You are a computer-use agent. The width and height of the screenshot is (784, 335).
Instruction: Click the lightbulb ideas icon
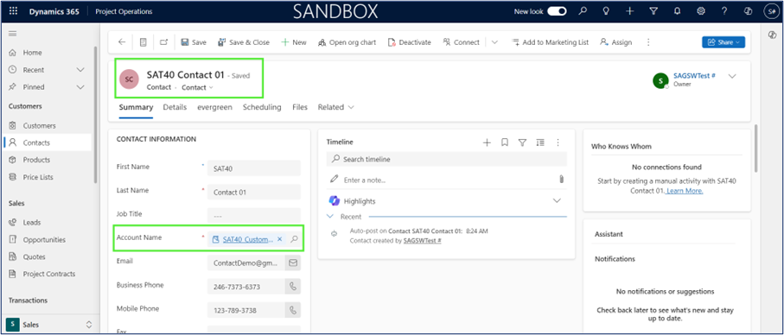606,11
